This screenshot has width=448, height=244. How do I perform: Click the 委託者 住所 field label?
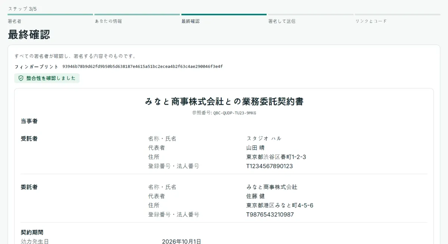154,206
